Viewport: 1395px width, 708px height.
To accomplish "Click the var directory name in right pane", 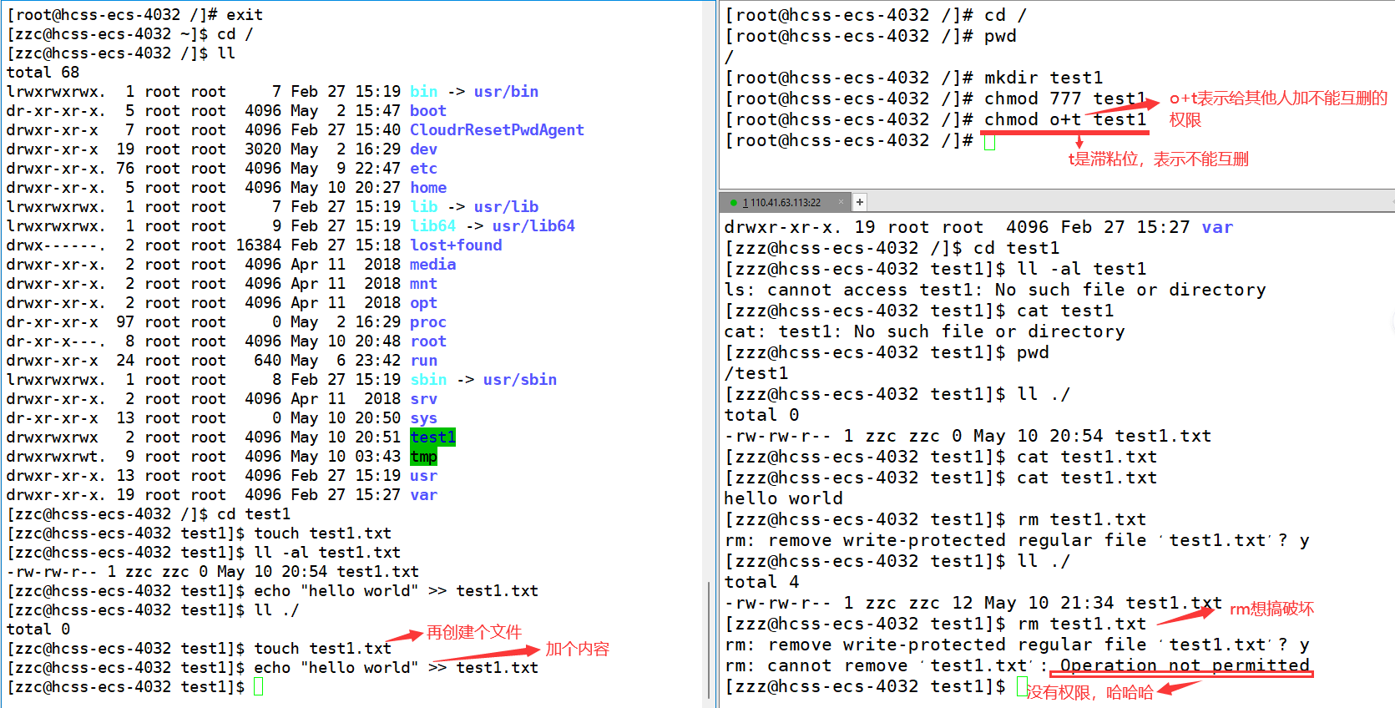I will point(1217,227).
